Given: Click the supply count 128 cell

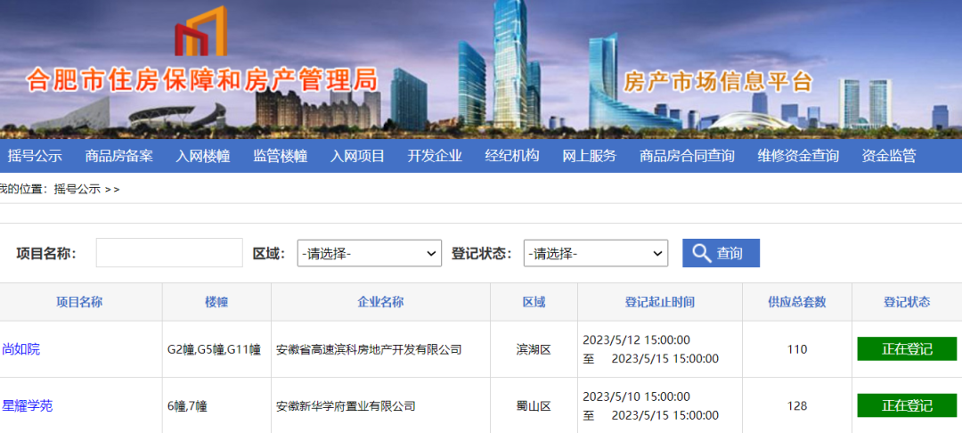Looking at the screenshot, I should click(x=797, y=406).
